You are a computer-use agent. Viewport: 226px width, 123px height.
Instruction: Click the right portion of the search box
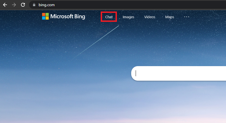tap(202, 73)
